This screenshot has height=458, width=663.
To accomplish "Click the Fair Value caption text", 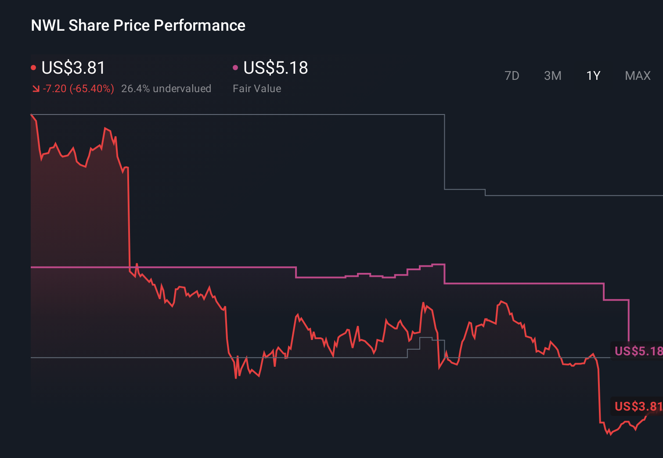I will (257, 89).
